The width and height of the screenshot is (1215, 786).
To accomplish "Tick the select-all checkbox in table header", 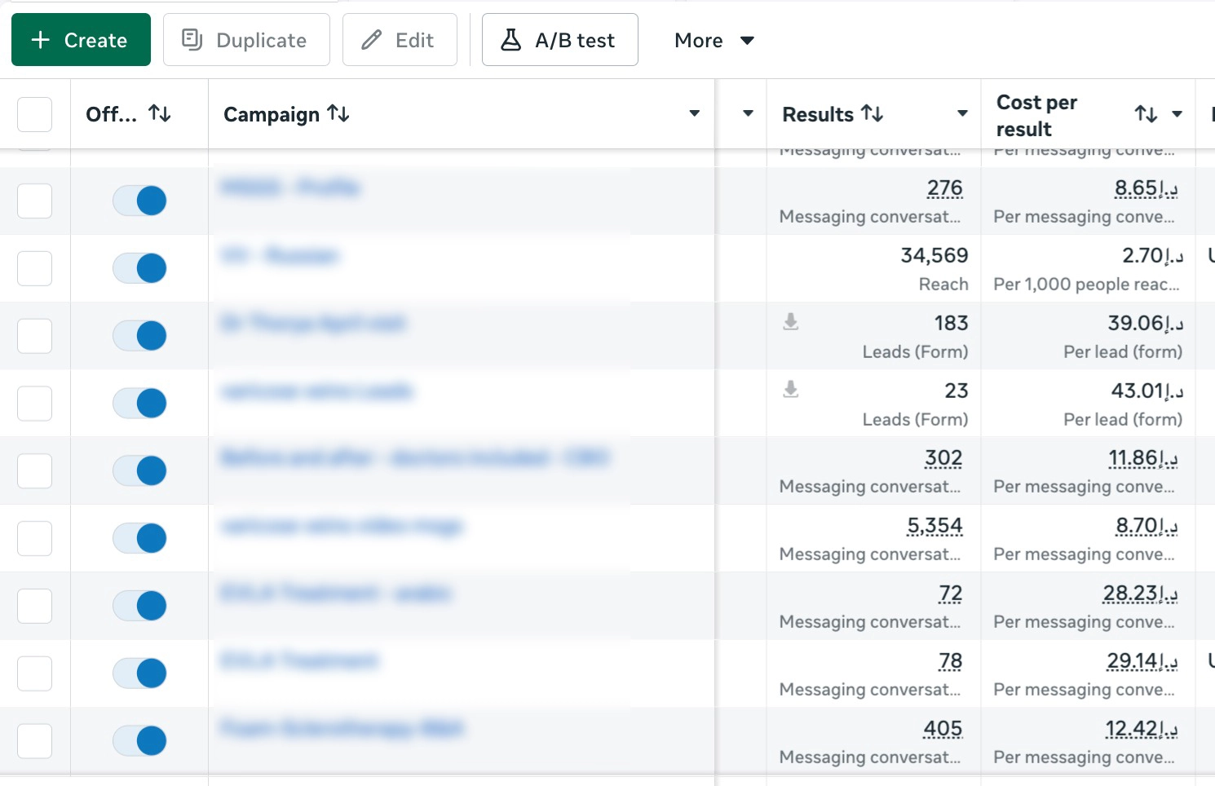I will click(x=35, y=114).
